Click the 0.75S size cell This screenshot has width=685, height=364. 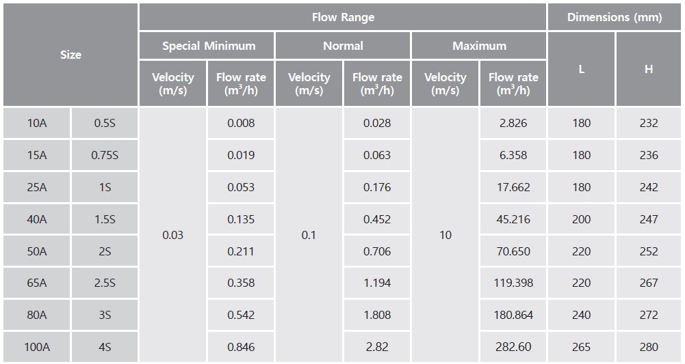105,155
